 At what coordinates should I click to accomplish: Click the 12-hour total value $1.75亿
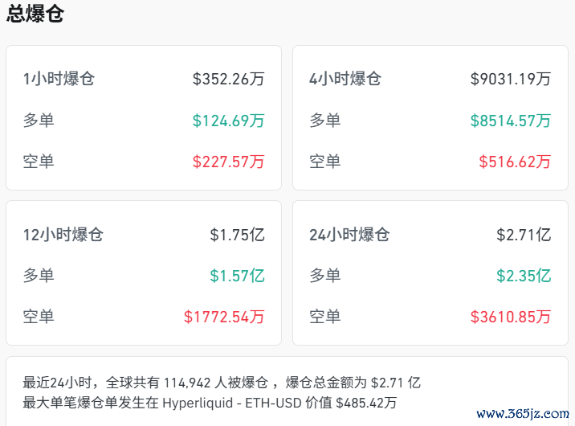tap(237, 235)
